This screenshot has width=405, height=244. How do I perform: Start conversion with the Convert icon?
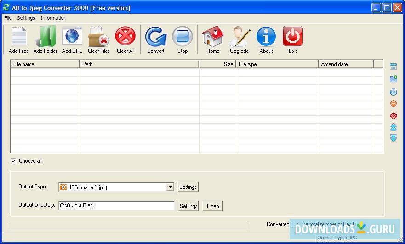156,36
